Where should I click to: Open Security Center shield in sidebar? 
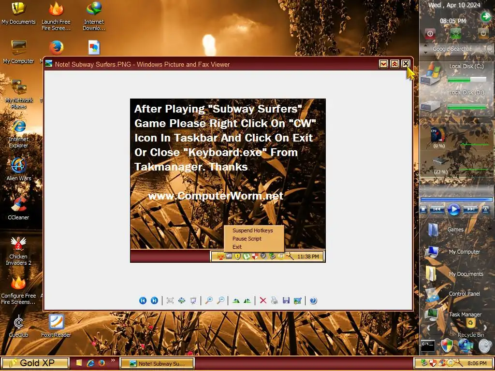tap(447, 345)
